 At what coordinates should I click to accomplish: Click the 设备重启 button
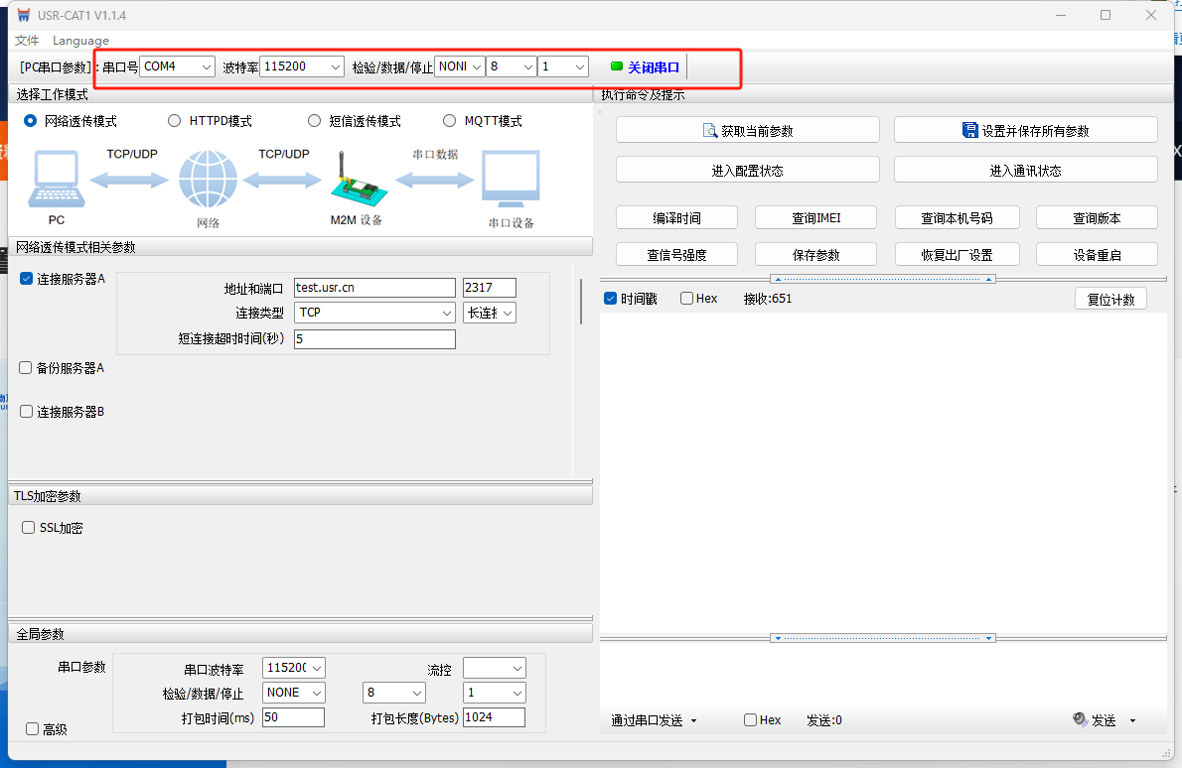(x=1097, y=255)
